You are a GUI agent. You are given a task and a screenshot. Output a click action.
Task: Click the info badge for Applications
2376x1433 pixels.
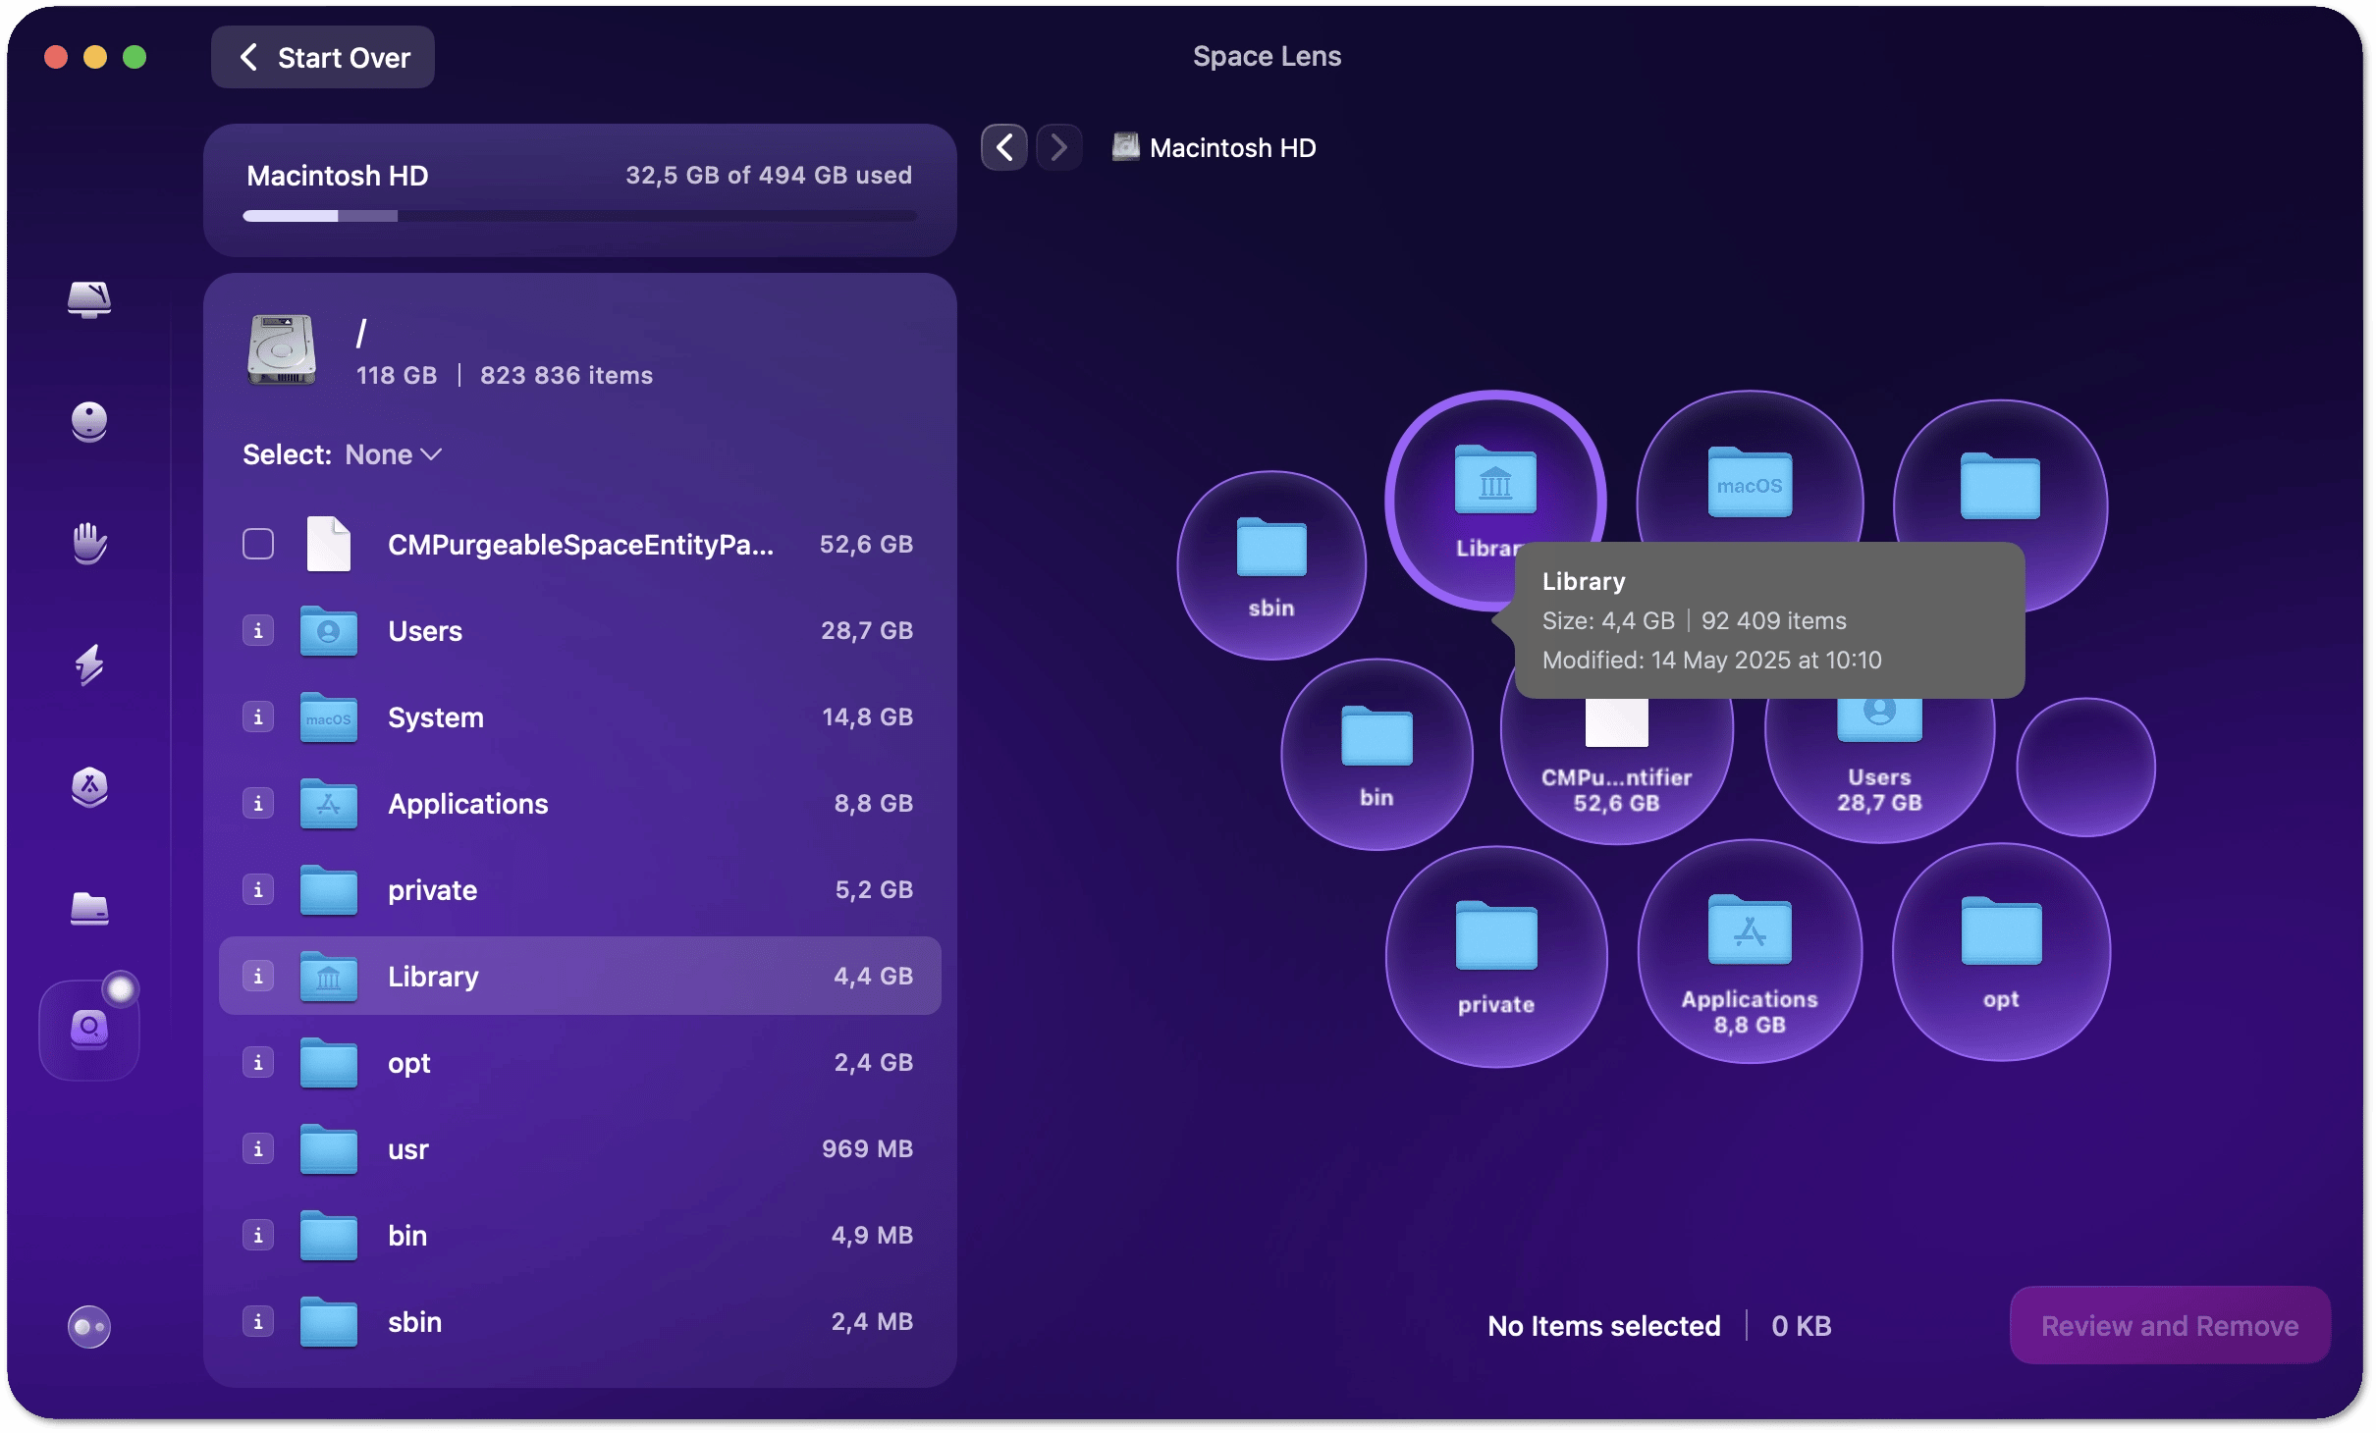click(258, 803)
